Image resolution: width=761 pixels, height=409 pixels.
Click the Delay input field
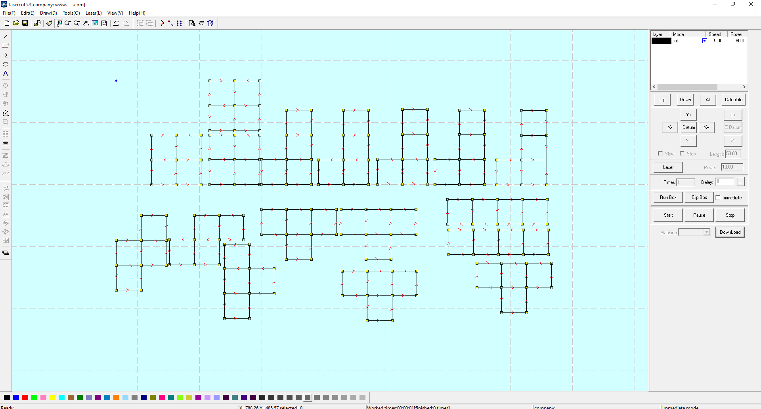725,182
